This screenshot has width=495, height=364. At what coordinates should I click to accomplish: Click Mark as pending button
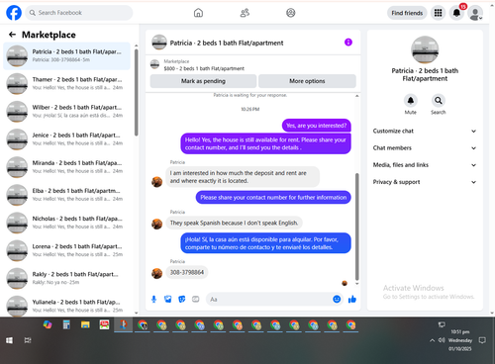pyautogui.click(x=203, y=81)
